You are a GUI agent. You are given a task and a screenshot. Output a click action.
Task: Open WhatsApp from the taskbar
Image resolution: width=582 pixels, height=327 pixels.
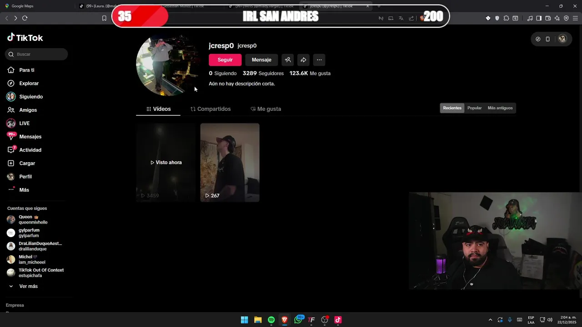[298, 320]
